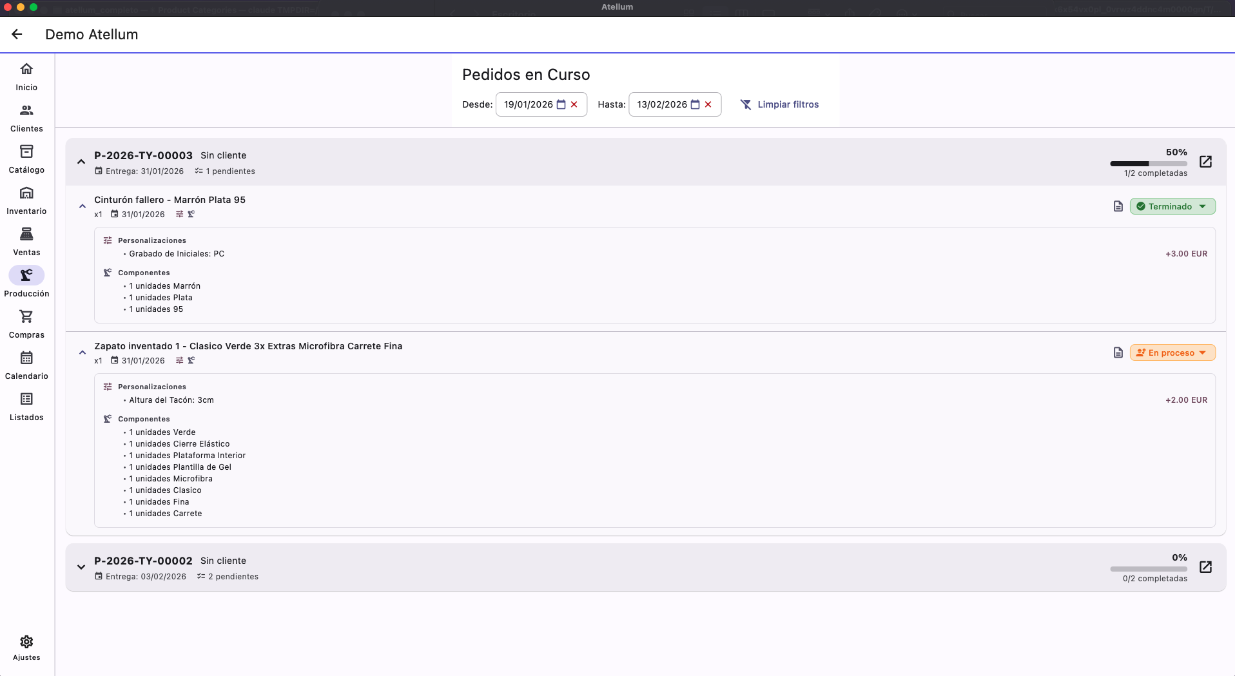Open the Clientes section

tap(26, 118)
